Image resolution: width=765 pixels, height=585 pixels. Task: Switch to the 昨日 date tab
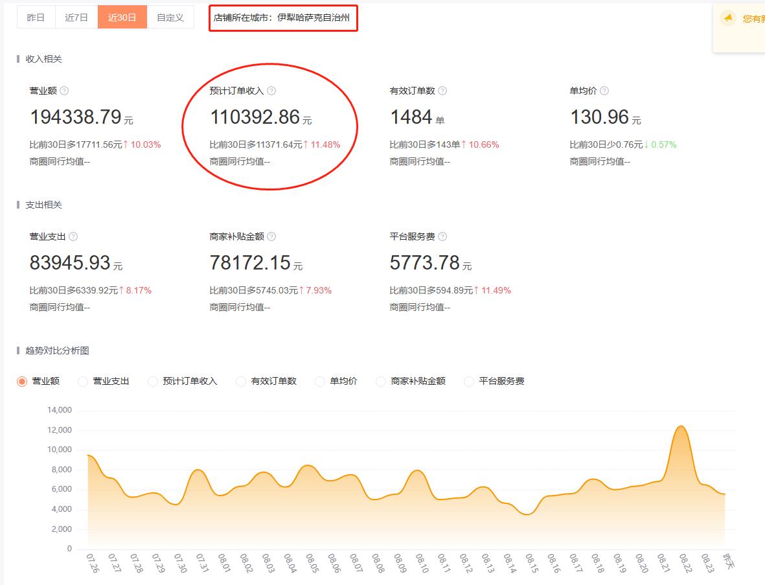[36, 17]
